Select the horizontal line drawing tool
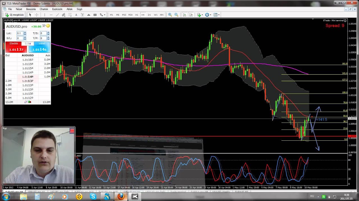This screenshot has height=201, width=359. [x=51, y=15]
